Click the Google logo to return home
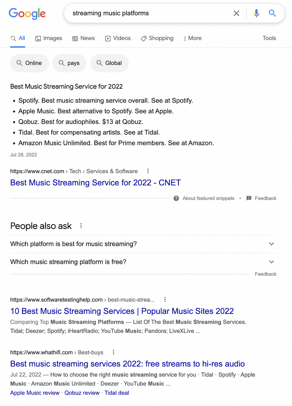 [27, 14]
